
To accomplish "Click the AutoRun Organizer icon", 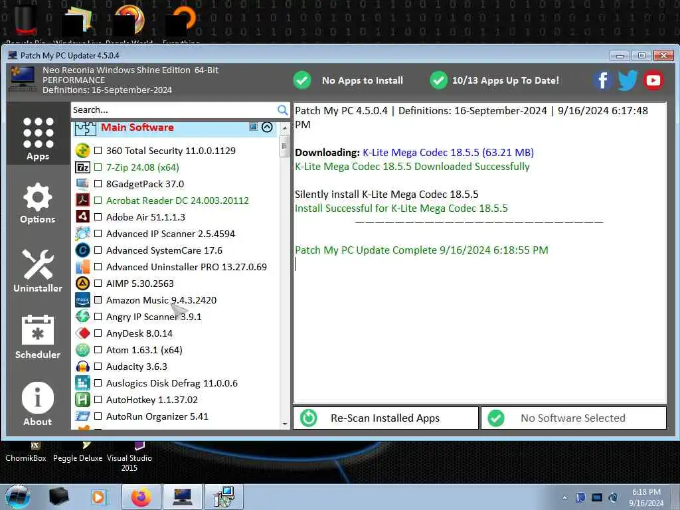I will click(82, 416).
